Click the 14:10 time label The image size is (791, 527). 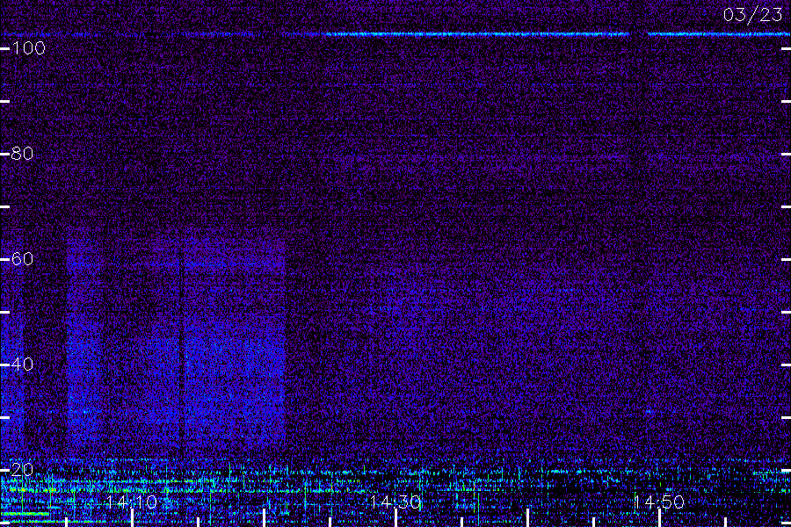click(132, 502)
